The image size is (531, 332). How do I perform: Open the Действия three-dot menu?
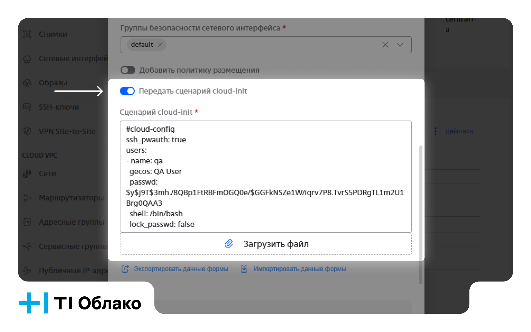[435, 131]
